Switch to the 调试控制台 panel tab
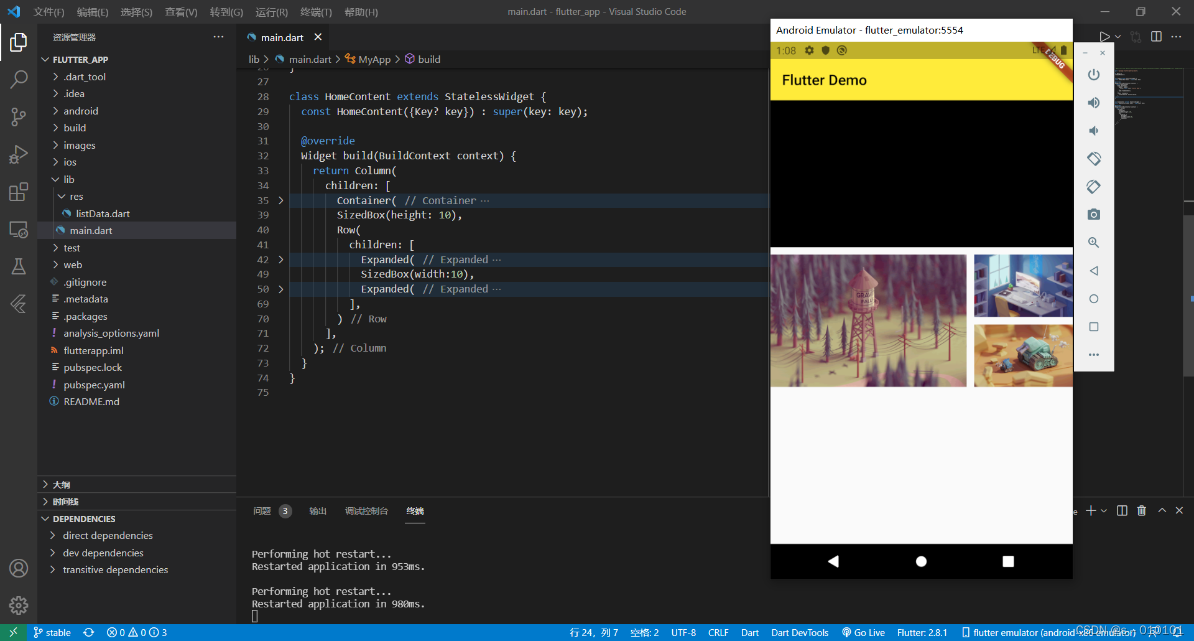 (366, 511)
